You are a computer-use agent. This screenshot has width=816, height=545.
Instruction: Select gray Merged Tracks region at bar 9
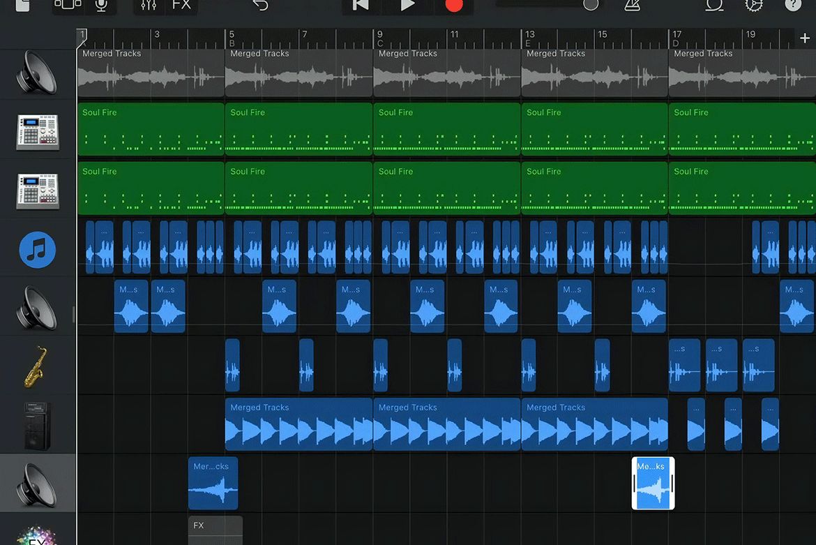[x=447, y=73]
